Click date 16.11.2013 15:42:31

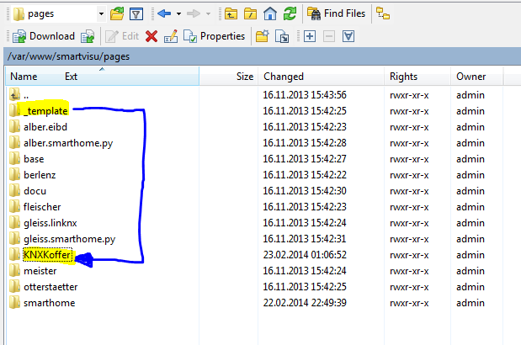point(305,239)
